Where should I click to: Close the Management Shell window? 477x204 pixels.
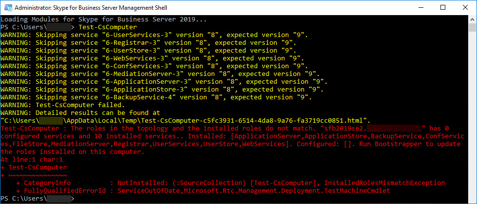(x=465, y=8)
